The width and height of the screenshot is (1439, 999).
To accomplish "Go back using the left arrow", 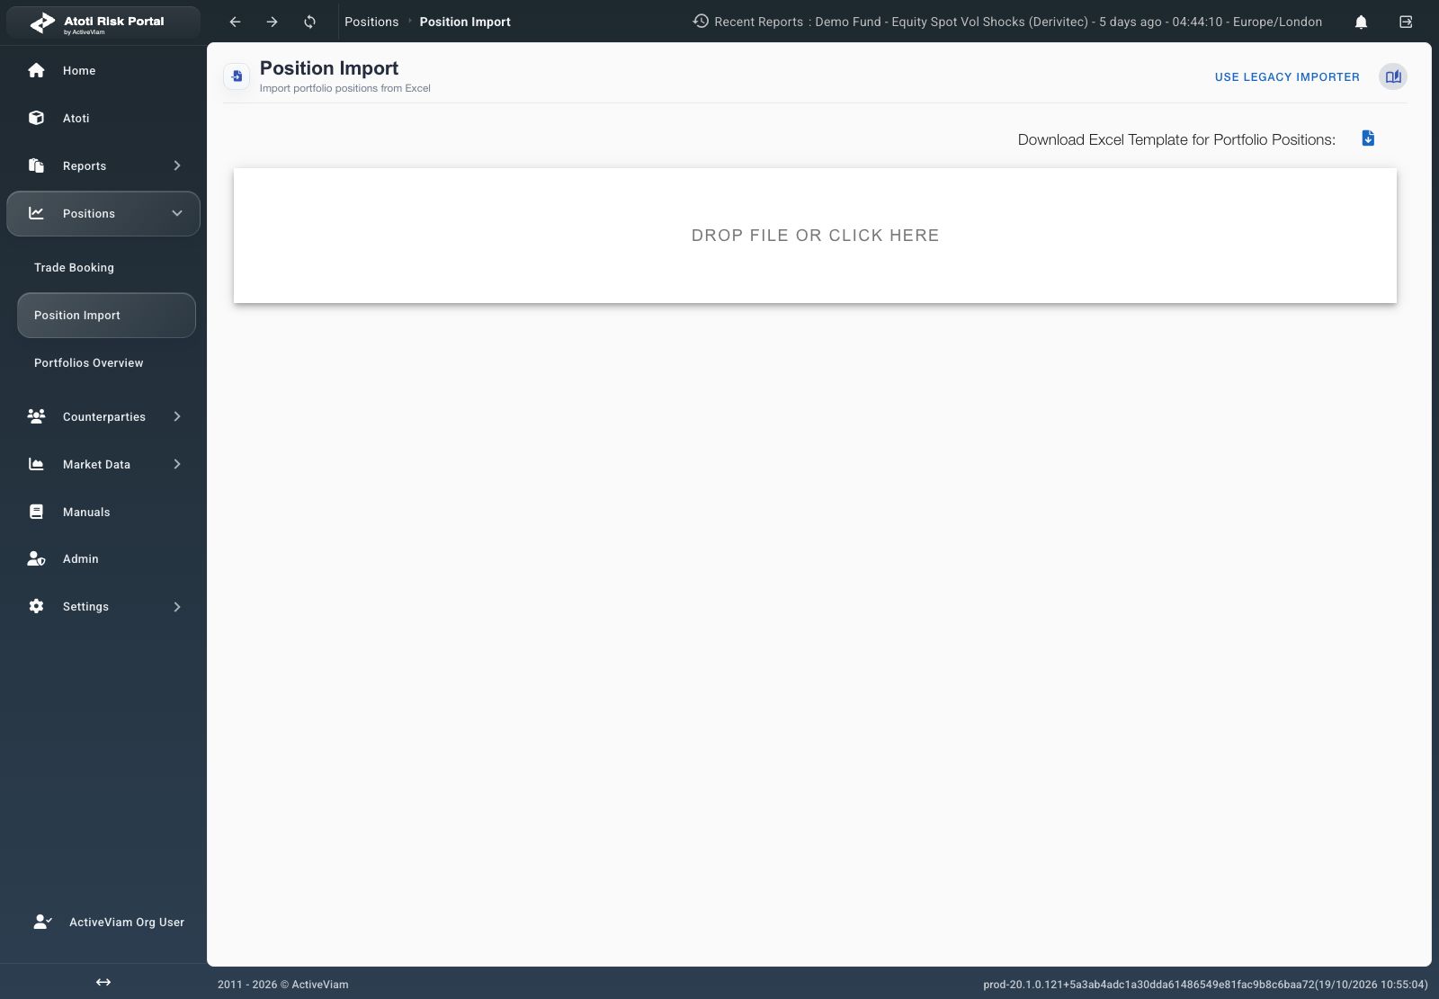I will (x=235, y=22).
